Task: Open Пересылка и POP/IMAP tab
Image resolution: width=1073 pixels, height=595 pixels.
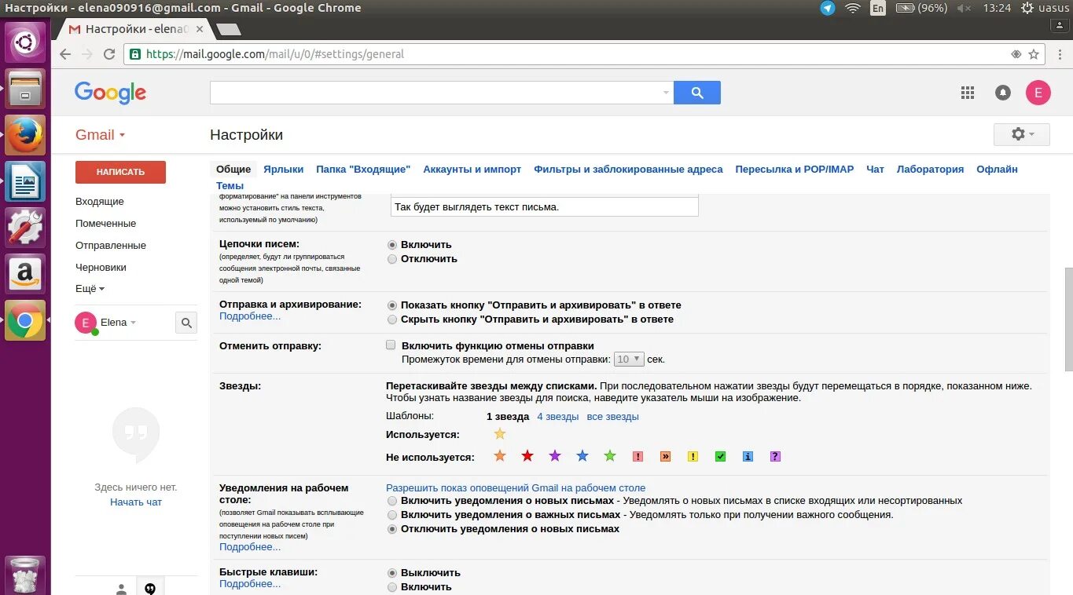Action: point(794,169)
